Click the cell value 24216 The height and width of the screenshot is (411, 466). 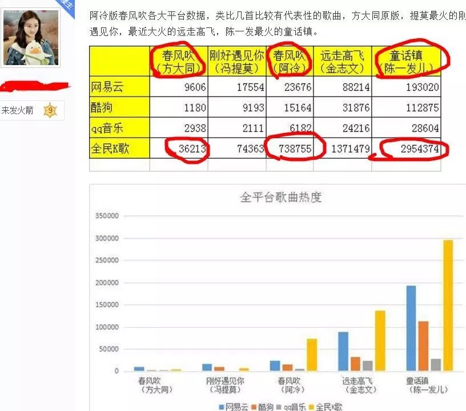[356, 128]
